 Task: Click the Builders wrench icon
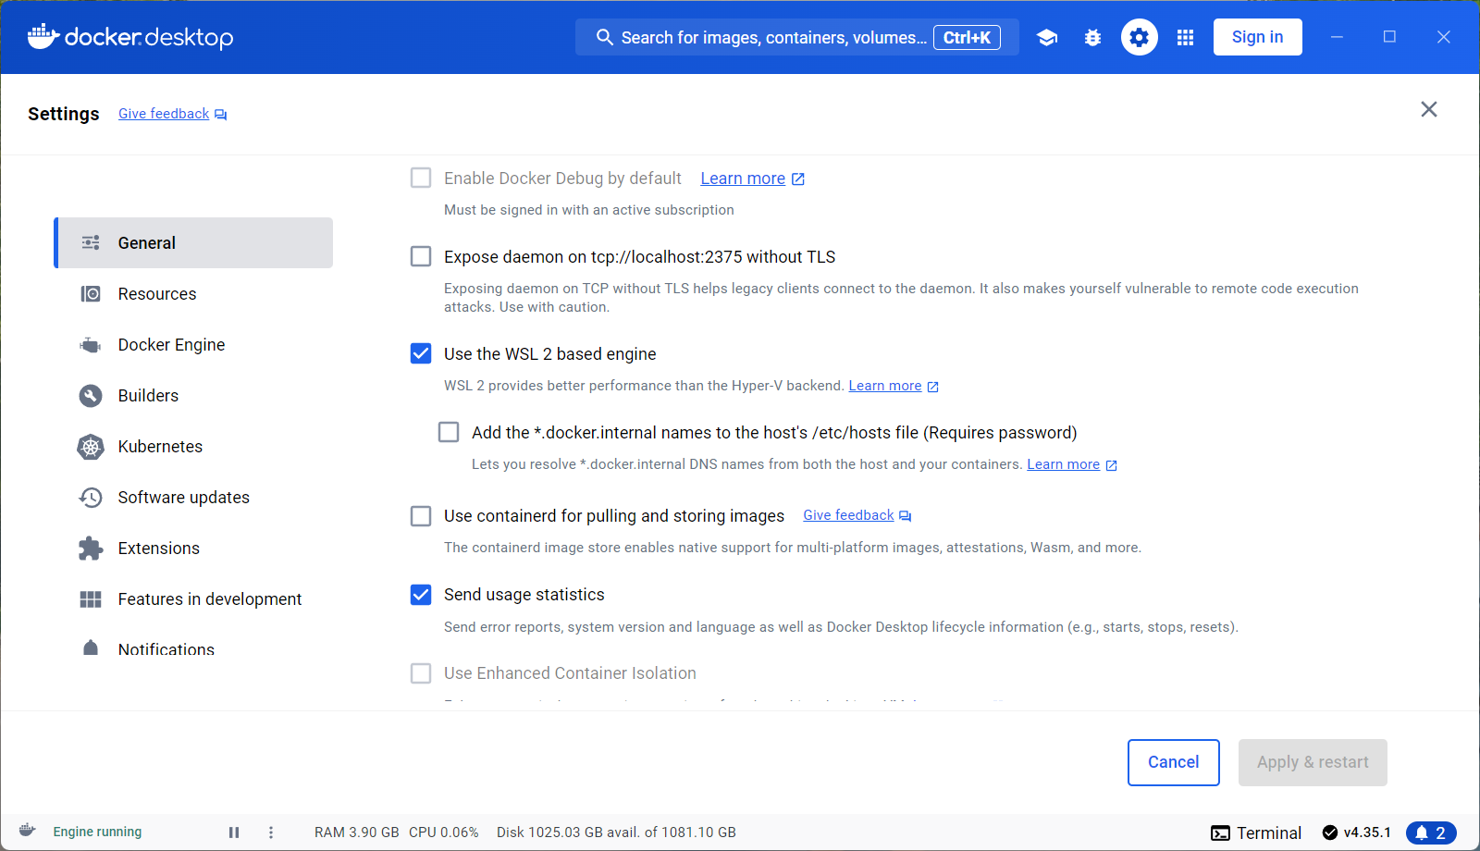91,396
